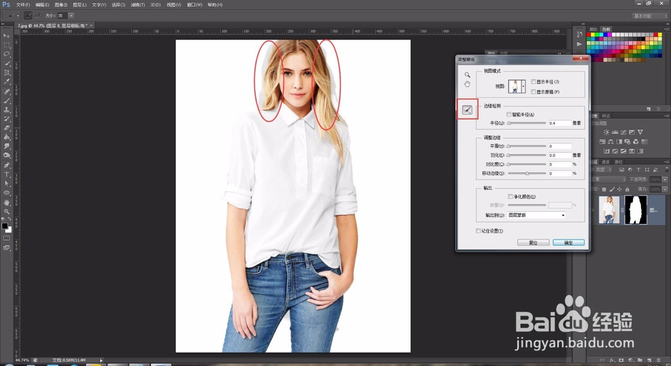Select the Brush tool in toolbox
Viewport: 671px width, 366px height.
[7, 101]
